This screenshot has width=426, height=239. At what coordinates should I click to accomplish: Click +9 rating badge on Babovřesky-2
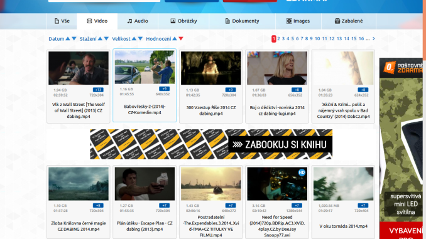tap(165, 88)
